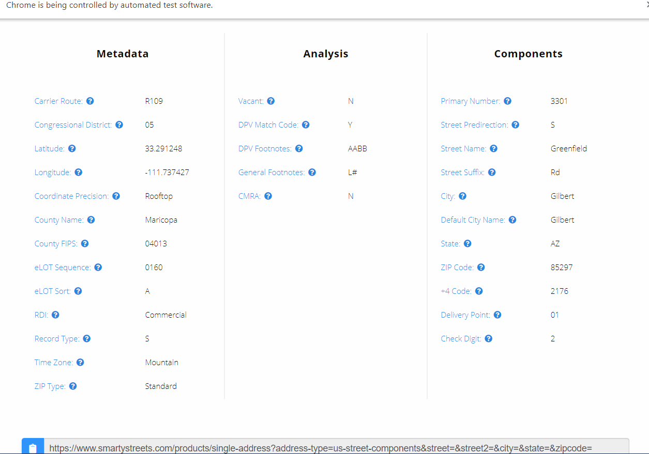Show help for County FIPS
649x454 pixels.
click(x=85, y=244)
